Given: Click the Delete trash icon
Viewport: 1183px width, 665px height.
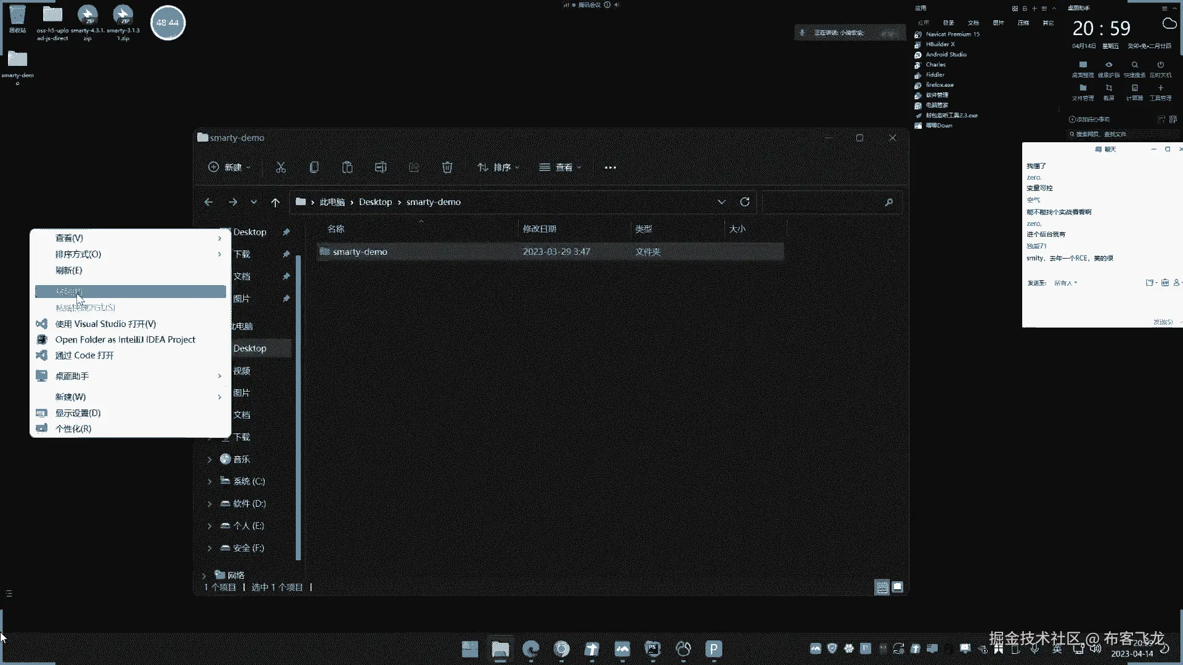Looking at the screenshot, I should click(x=447, y=167).
